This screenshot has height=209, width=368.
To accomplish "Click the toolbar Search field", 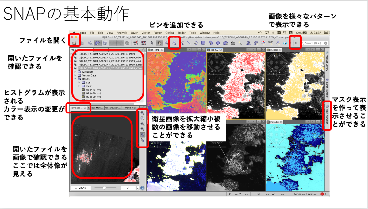I will (314, 43).
